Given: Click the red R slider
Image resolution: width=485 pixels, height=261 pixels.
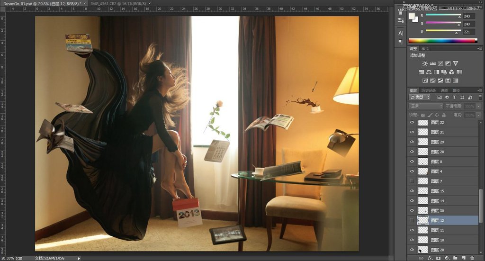Looking at the screenshot, I should 443,15.
